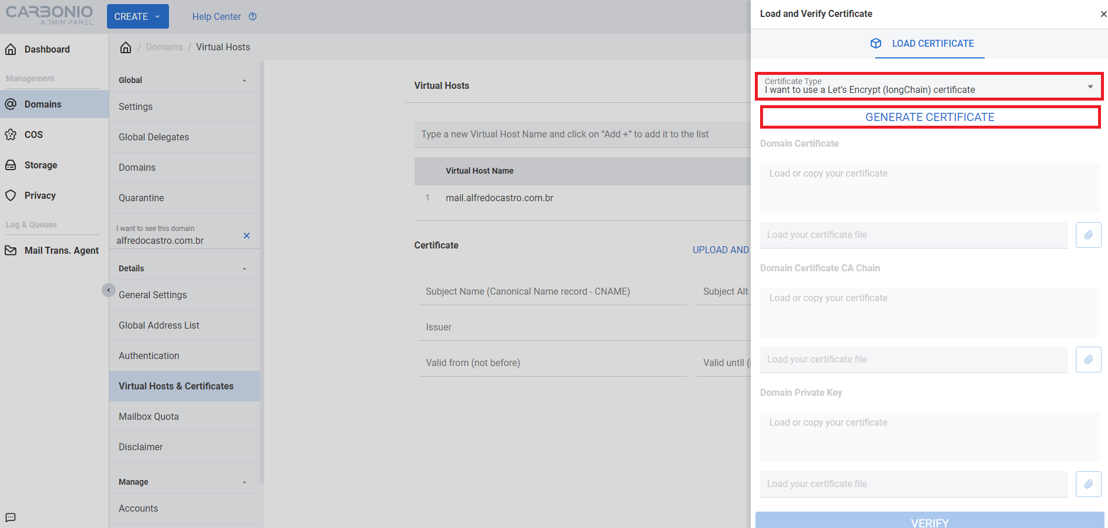1108x528 pixels.
Task: Click Domain Private Key text area
Action: [930, 437]
